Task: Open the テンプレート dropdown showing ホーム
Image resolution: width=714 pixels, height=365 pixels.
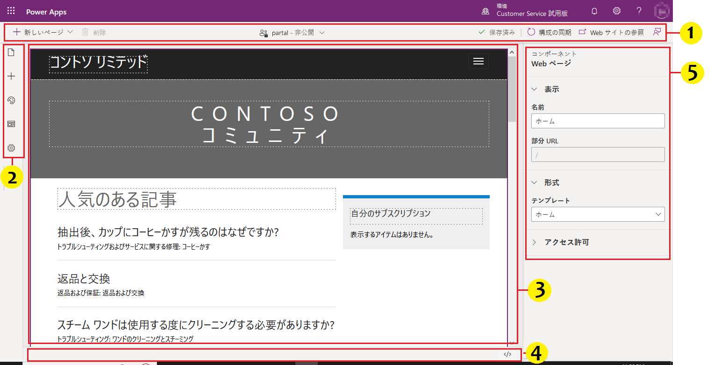Action: [598, 214]
